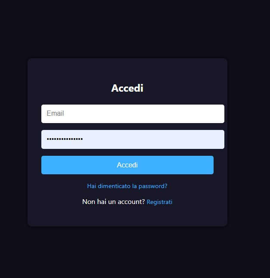Viewport: 270px width, 278px height.
Task: Click the word 'password?' in the forgot link
Action: [153, 186]
